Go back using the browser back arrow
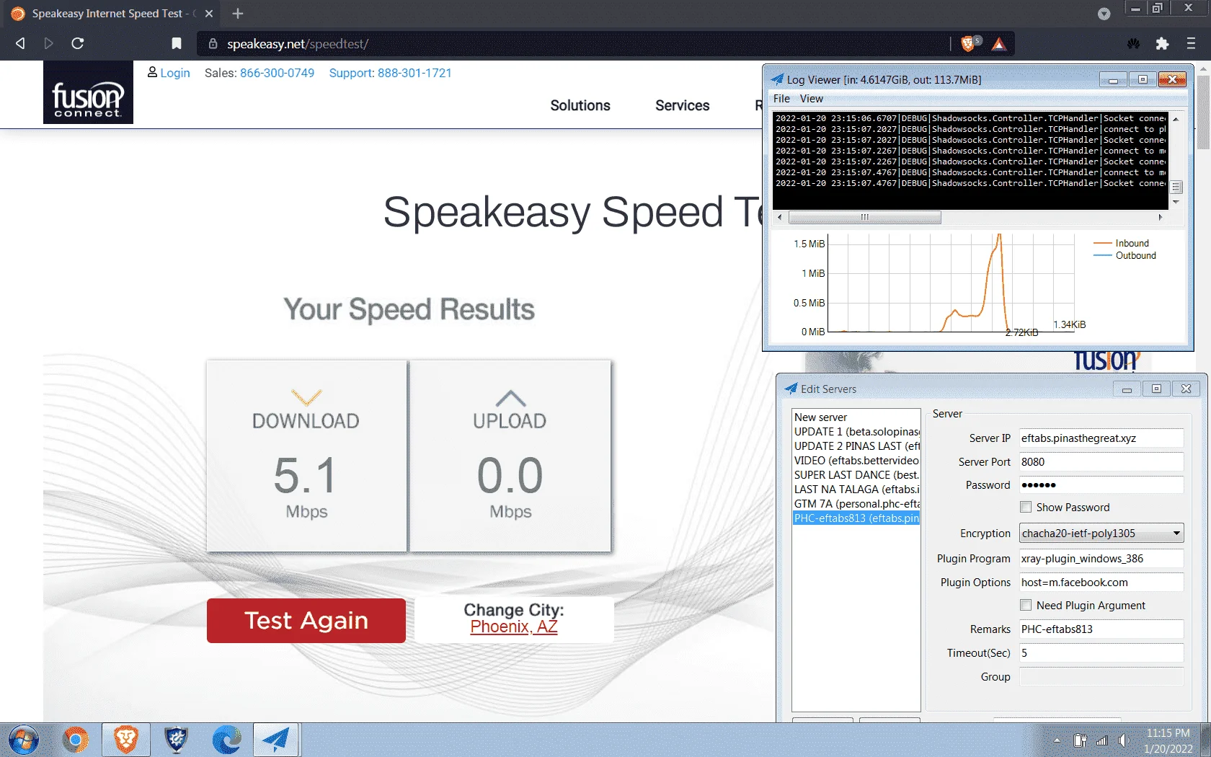Image resolution: width=1211 pixels, height=757 pixels. [x=20, y=43]
